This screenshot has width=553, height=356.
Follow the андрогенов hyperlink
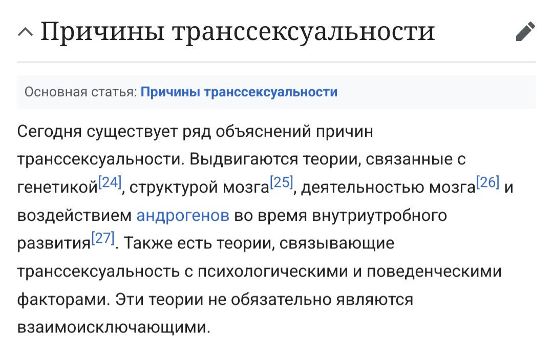pyautogui.click(x=183, y=215)
